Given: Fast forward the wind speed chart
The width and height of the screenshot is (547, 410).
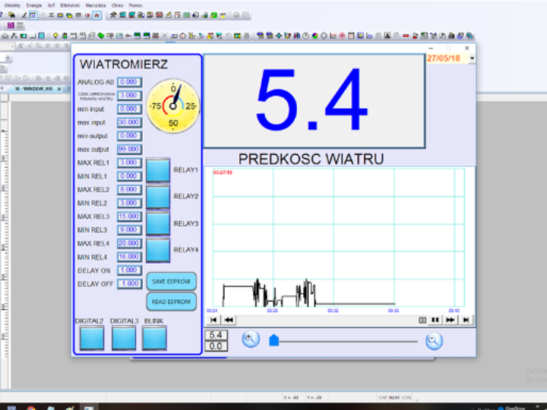Looking at the screenshot, I should [x=451, y=320].
